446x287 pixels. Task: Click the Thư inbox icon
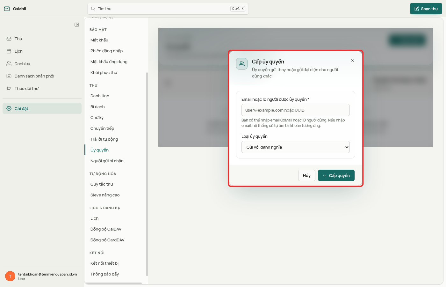tap(9, 39)
